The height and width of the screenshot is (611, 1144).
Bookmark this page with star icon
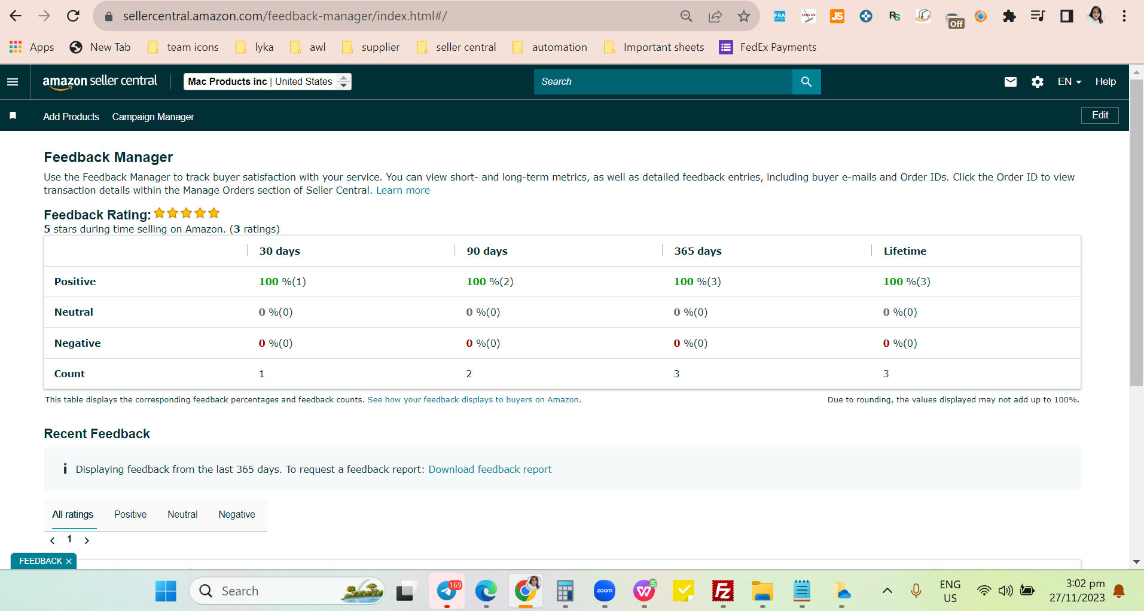point(744,16)
